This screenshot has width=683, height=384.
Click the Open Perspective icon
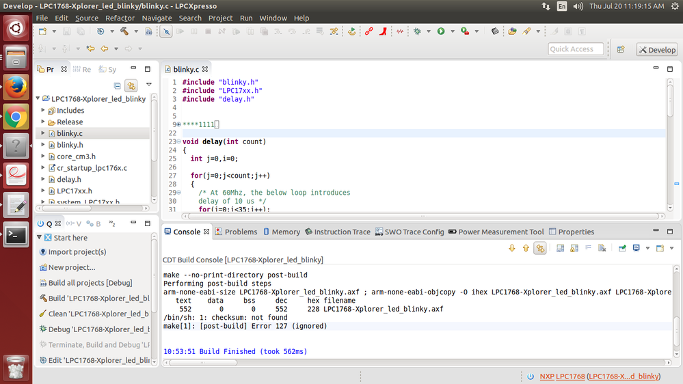(x=621, y=49)
